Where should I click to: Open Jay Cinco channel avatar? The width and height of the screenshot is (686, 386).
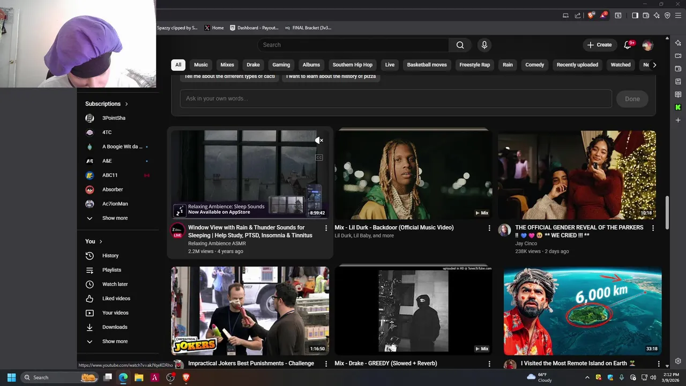(x=504, y=230)
